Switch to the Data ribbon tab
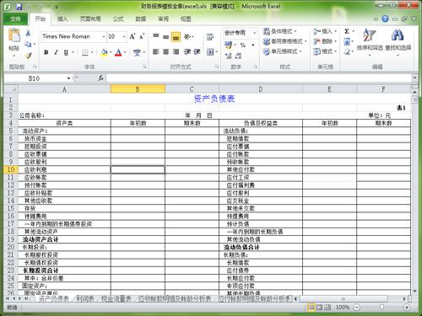Screen dimensions: 422x316 (141, 19)
